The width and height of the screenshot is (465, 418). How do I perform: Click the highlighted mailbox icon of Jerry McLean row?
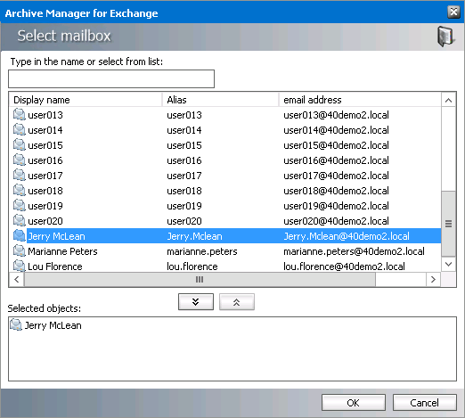point(20,236)
